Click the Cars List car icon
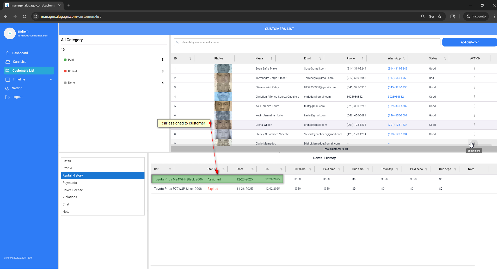Viewport: 497px width, 269px height. 8,62
